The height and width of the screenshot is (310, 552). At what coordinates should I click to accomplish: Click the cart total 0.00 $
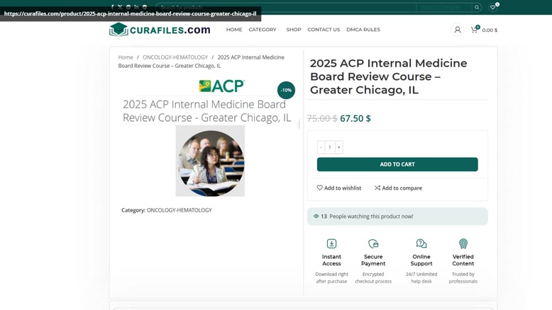[490, 30]
